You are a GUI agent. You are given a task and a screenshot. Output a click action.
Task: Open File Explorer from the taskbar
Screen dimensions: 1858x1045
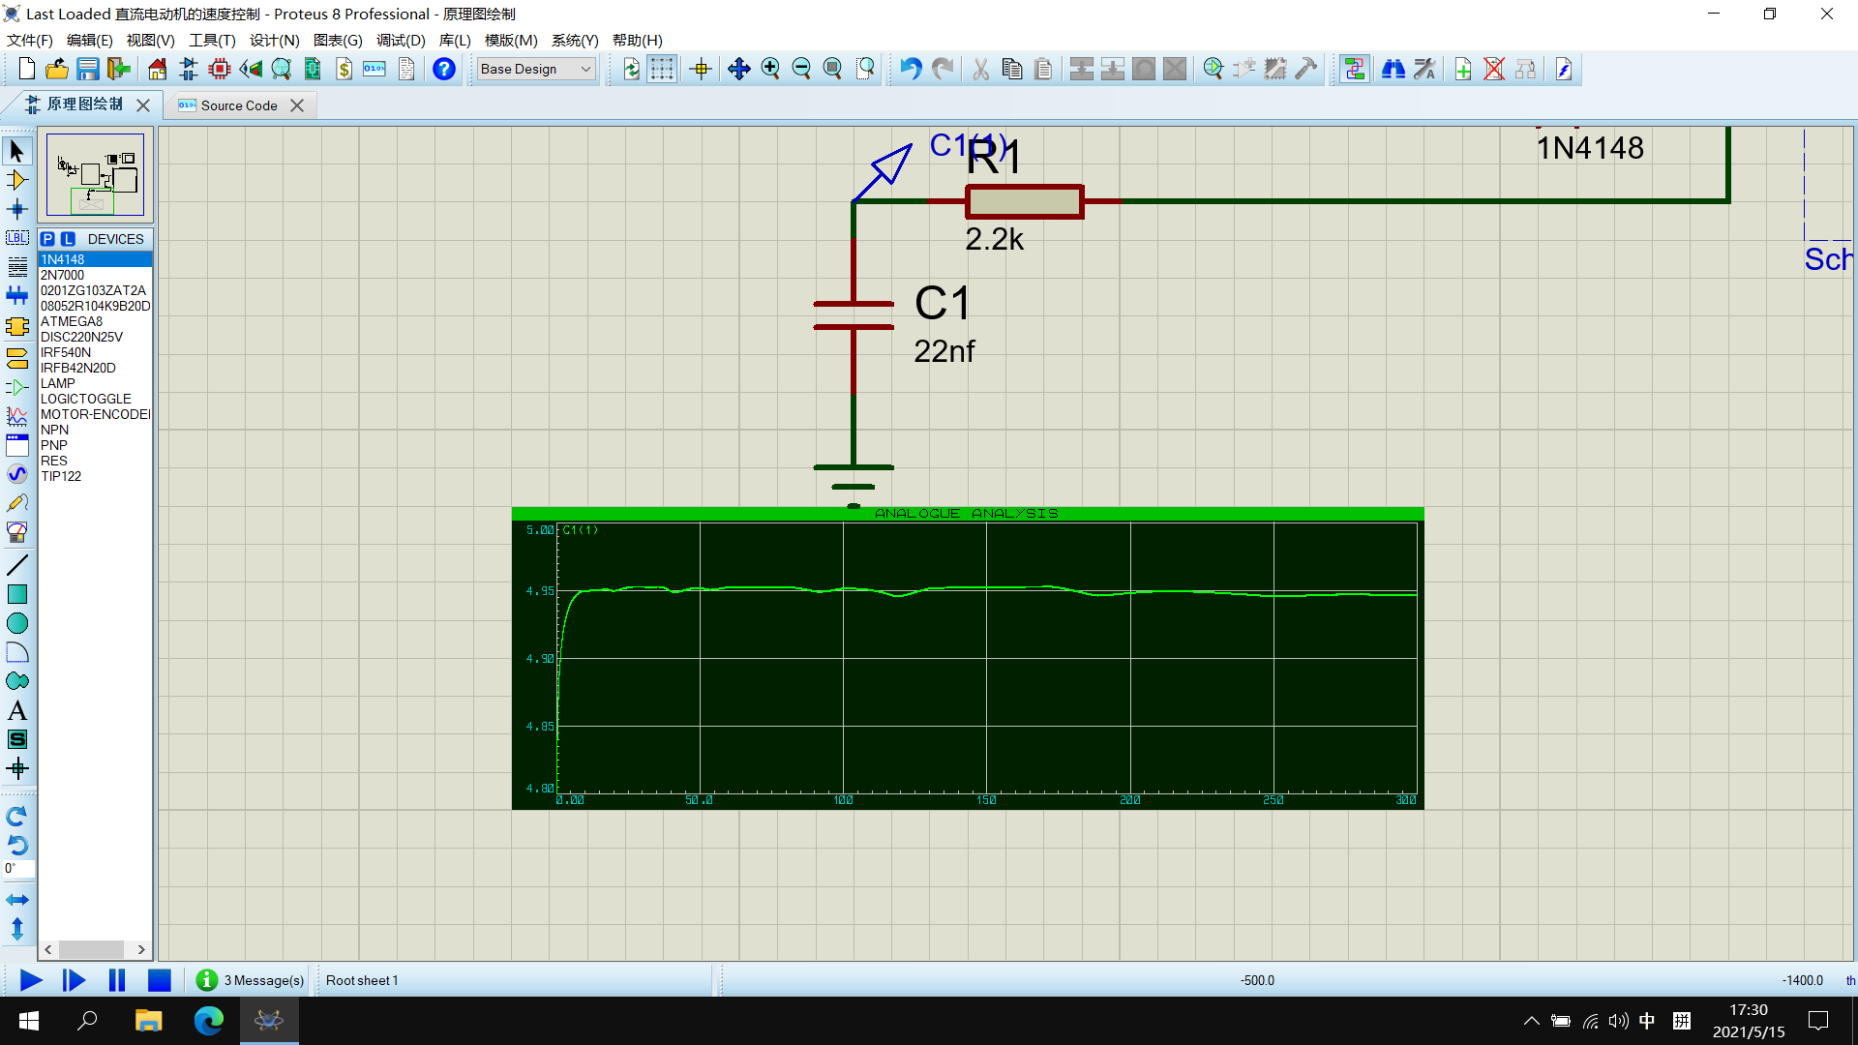(x=148, y=1021)
